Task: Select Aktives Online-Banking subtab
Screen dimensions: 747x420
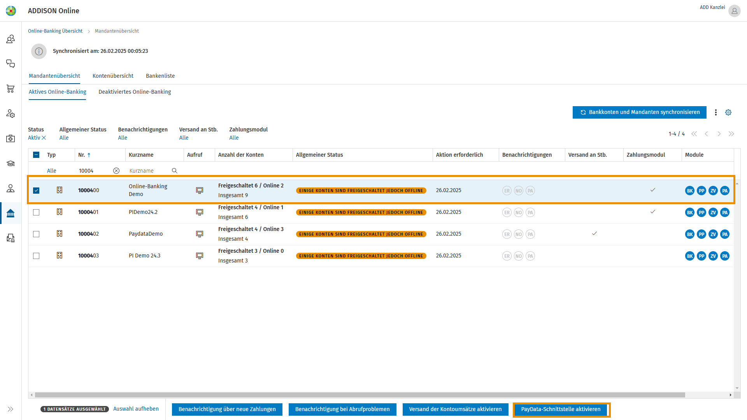Action: coord(58,92)
